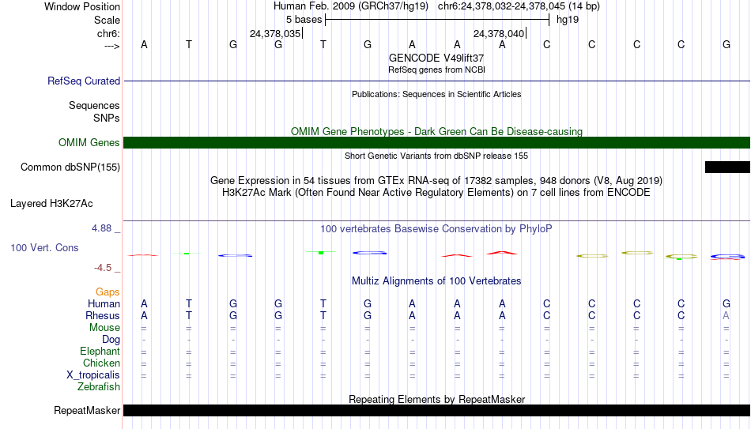
Task: Click 100 vertebrates Basewise Conservation by PhyloP title
Action: click(436, 229)
